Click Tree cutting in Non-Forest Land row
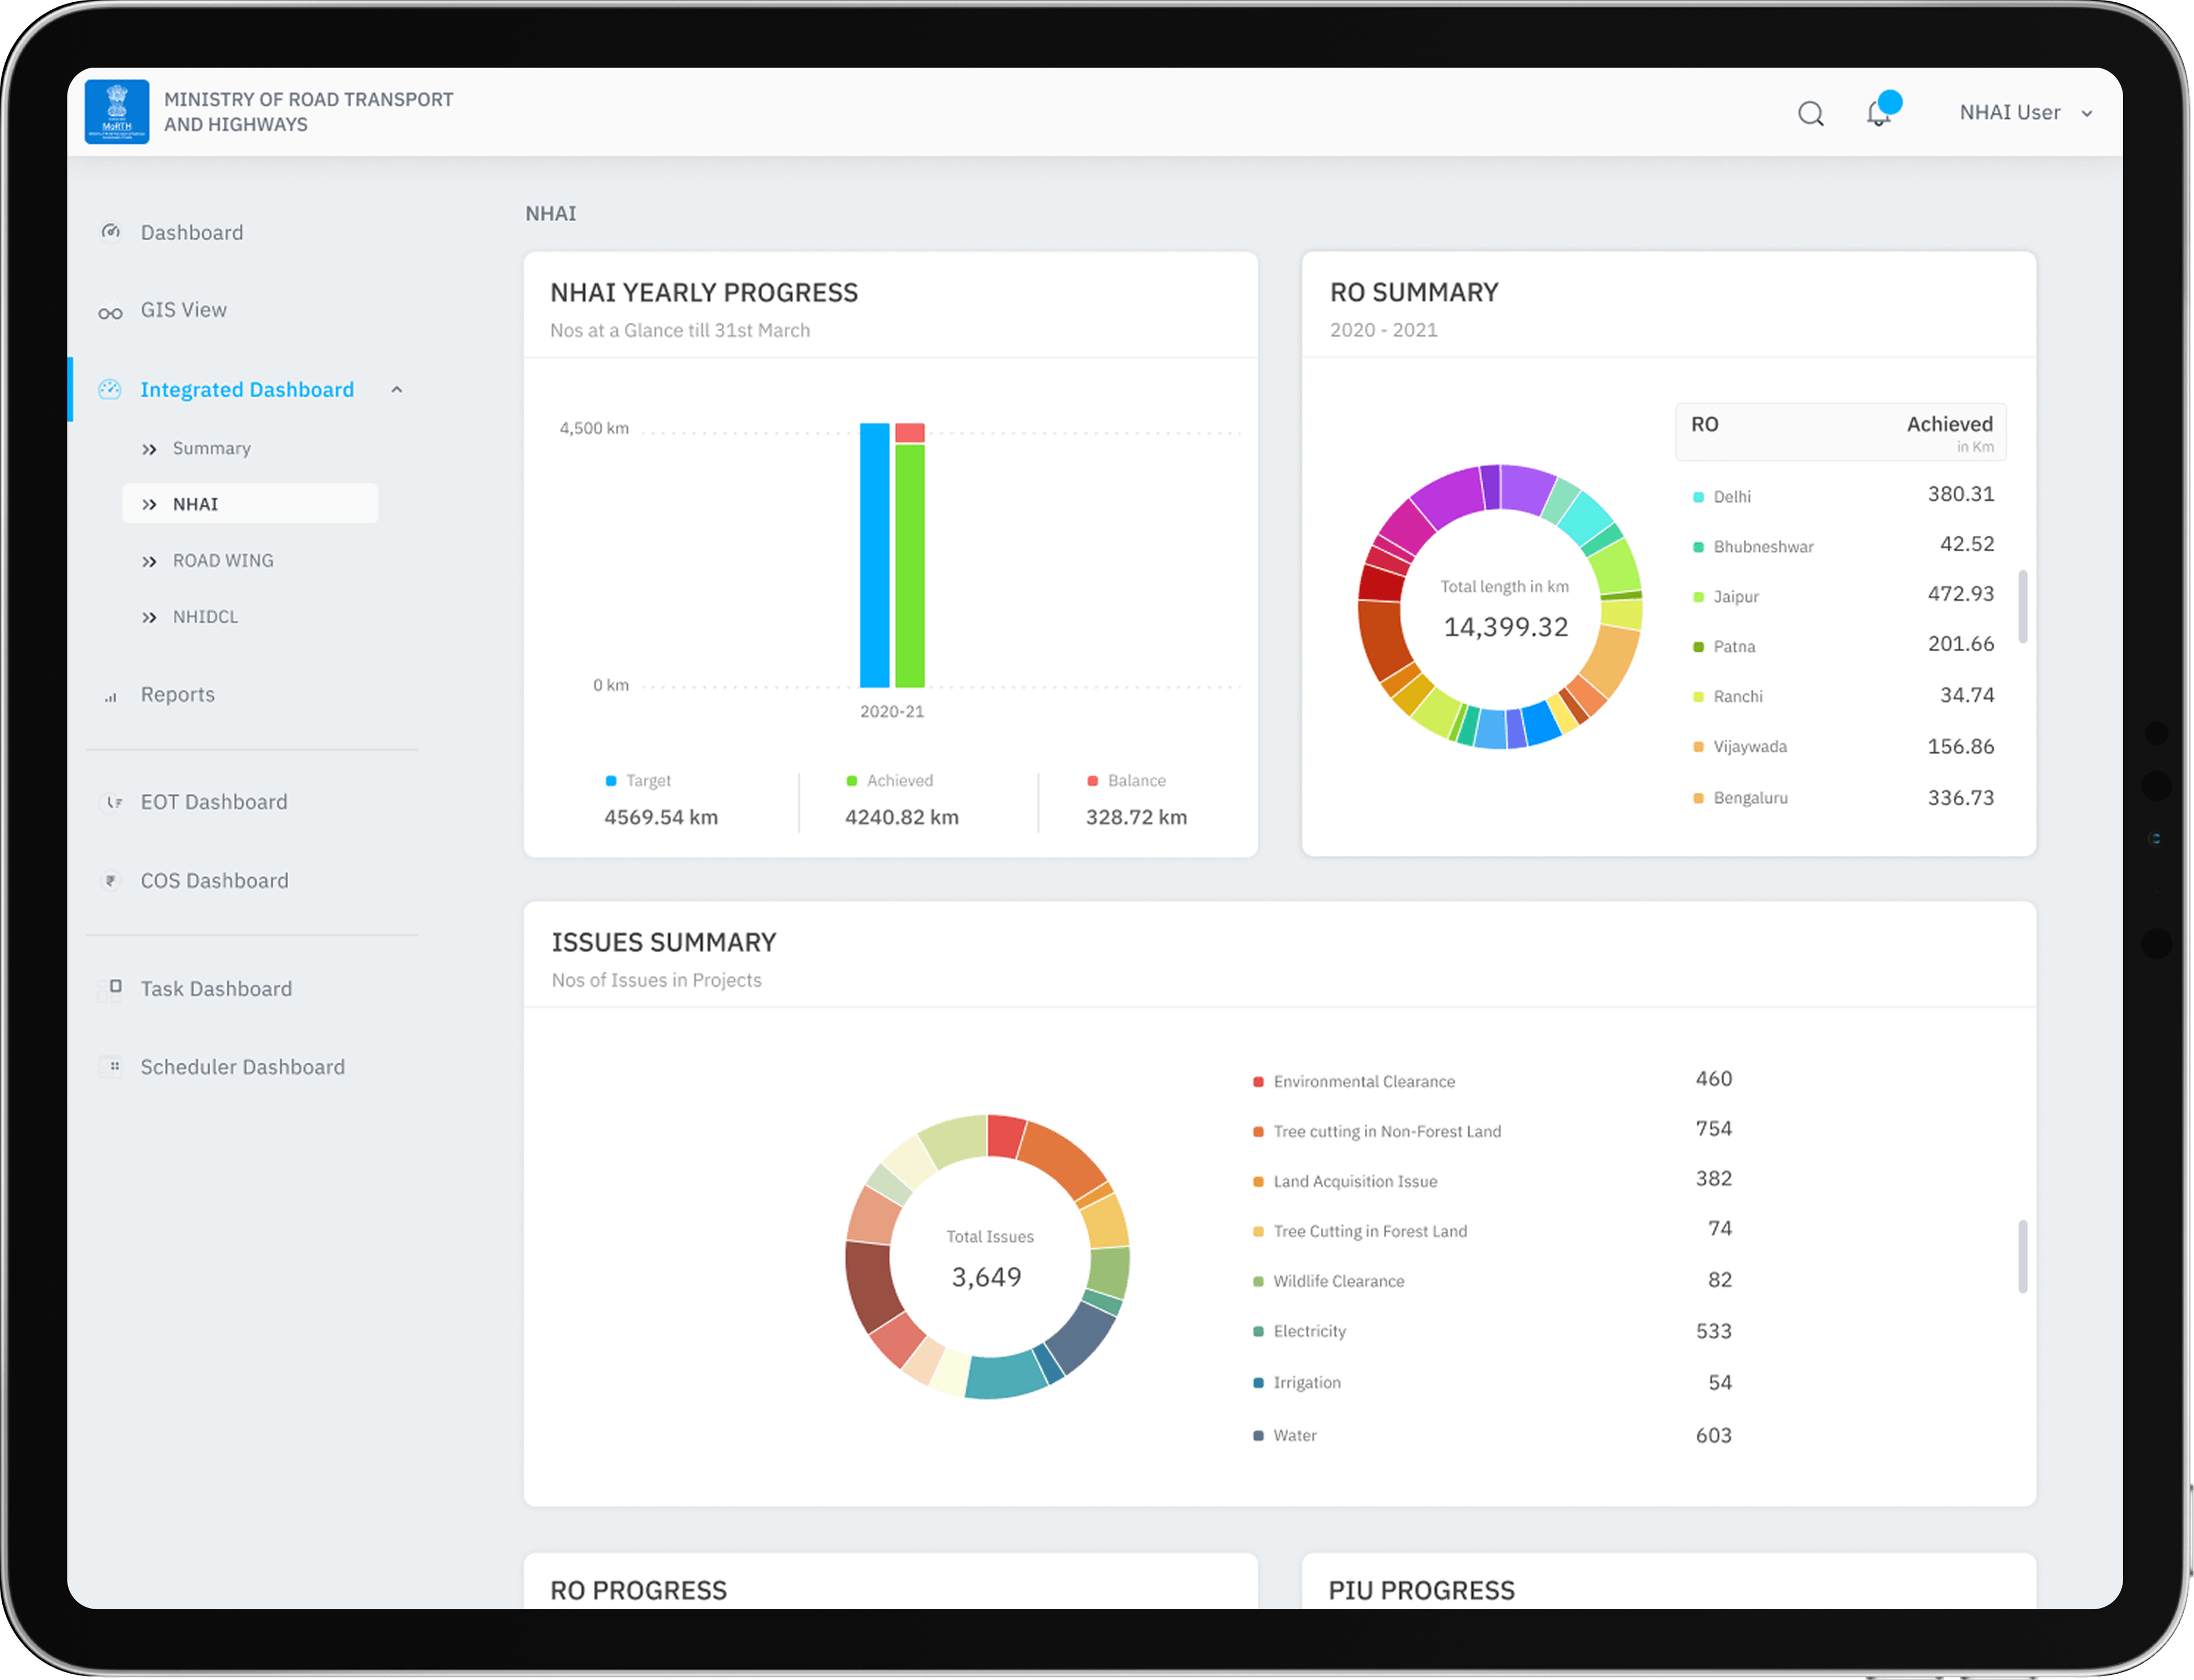 [x=1492, y=1130]
